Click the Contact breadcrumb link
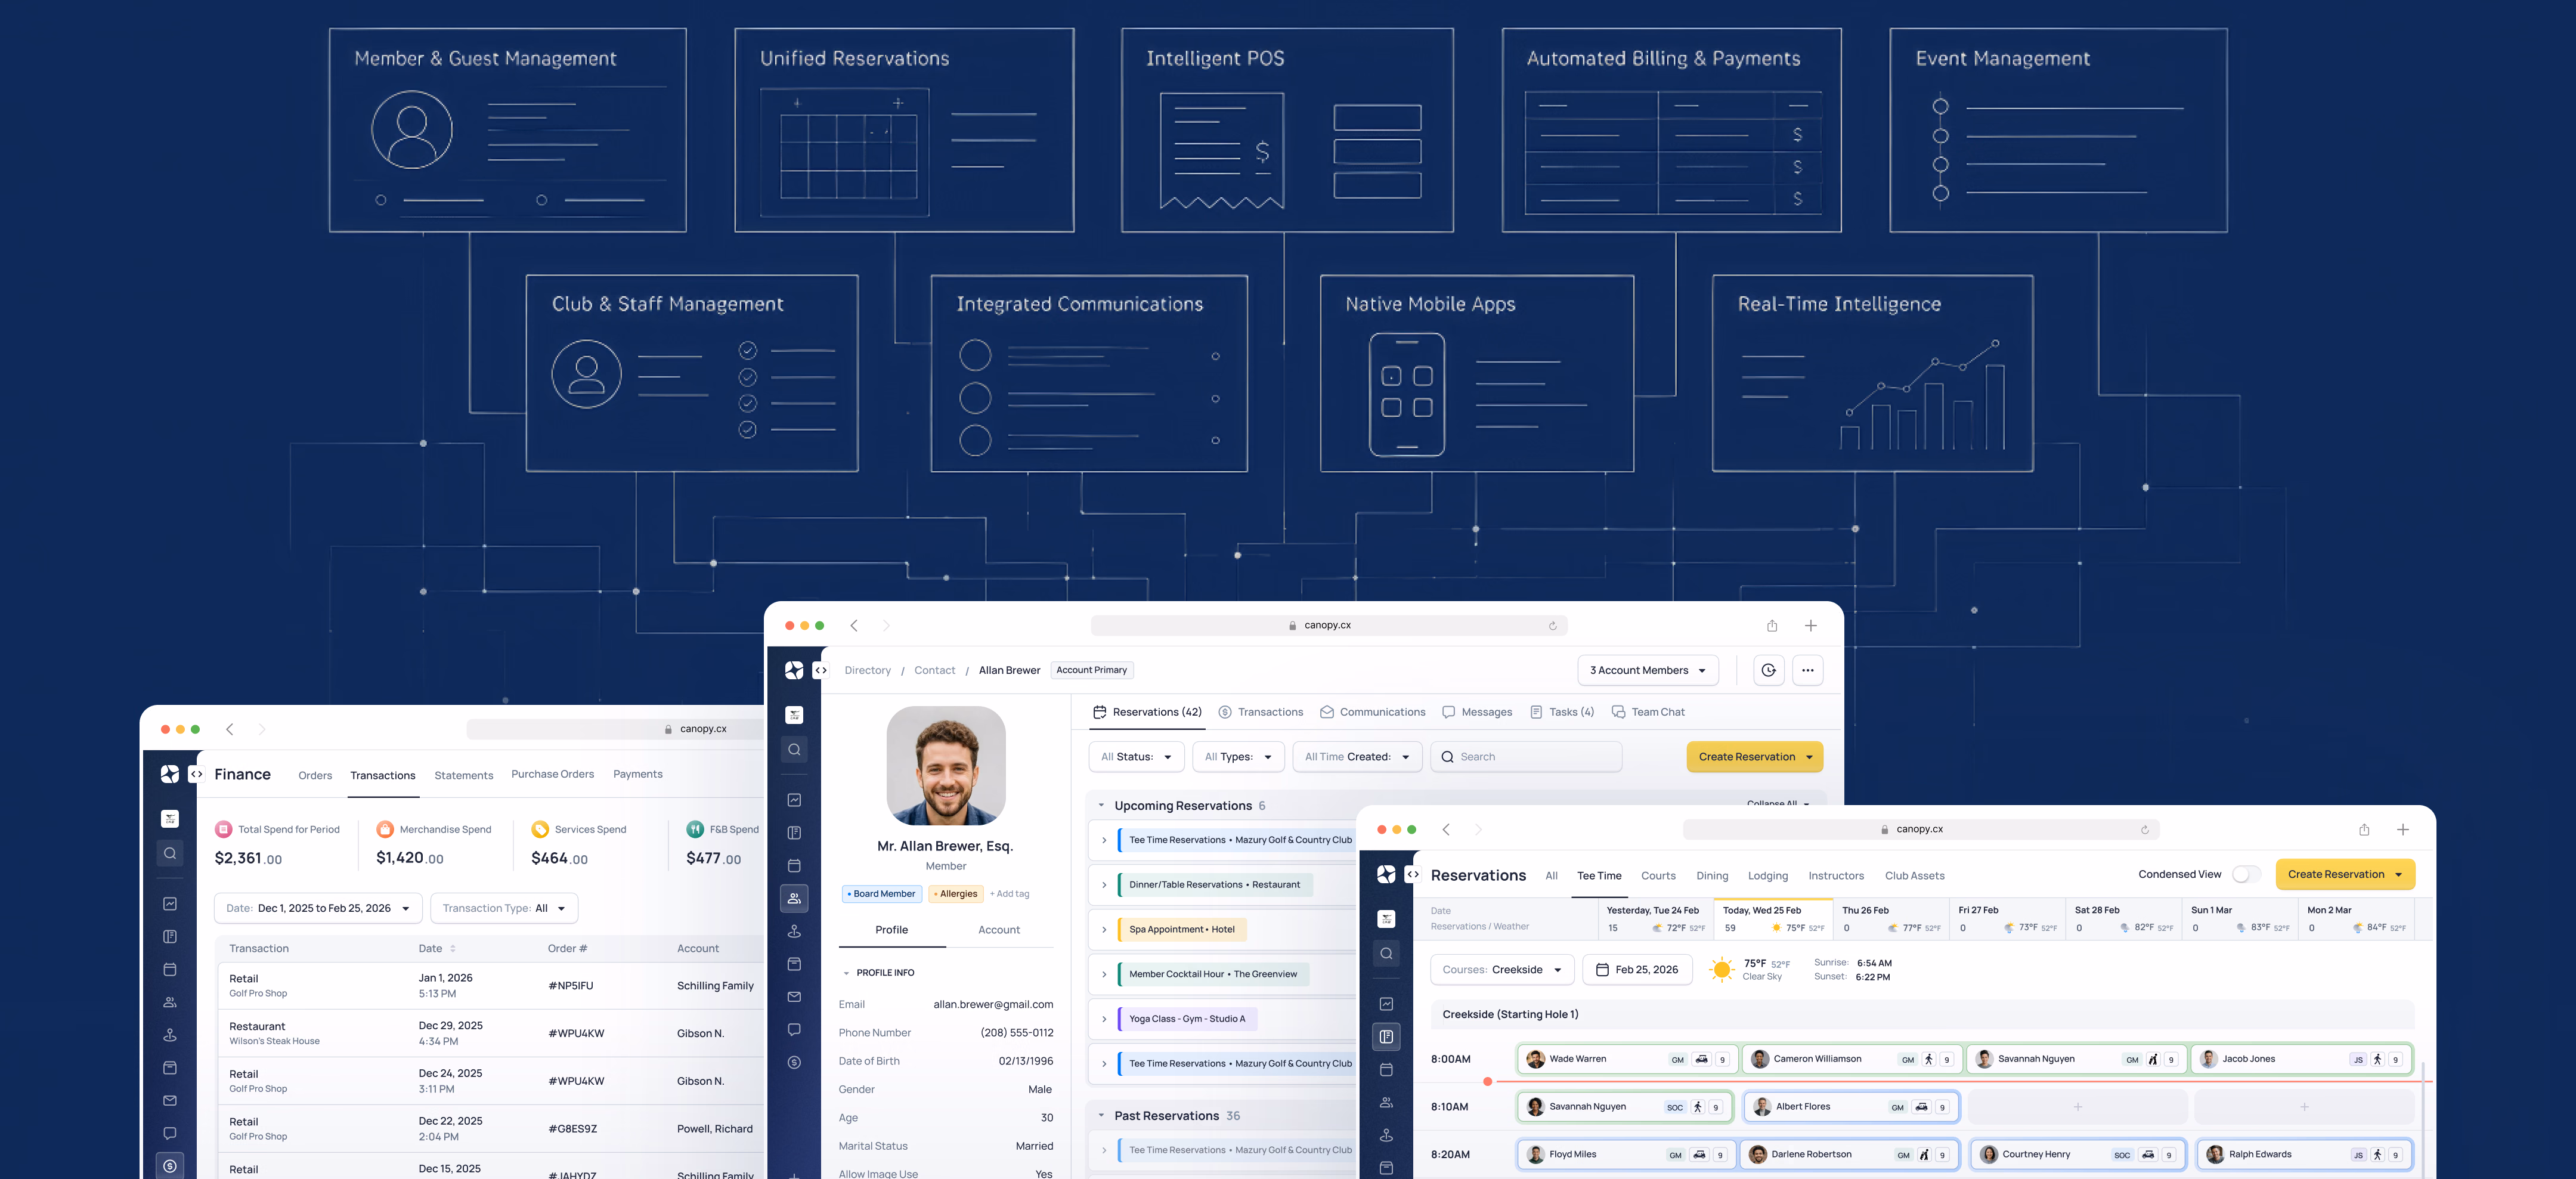The image size is (2576, 1179). [934, 670]
